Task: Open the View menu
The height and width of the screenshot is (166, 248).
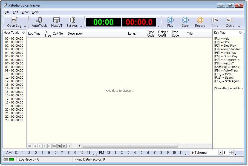Action: (x=25, y=12)
